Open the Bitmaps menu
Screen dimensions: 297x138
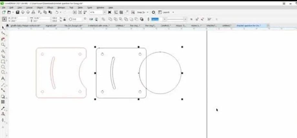click(61, 7)
